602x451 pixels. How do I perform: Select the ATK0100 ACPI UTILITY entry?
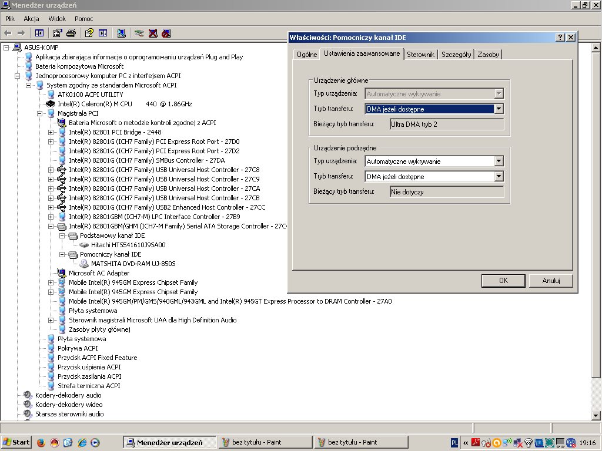pyautogui.click(x=90, y=95)
